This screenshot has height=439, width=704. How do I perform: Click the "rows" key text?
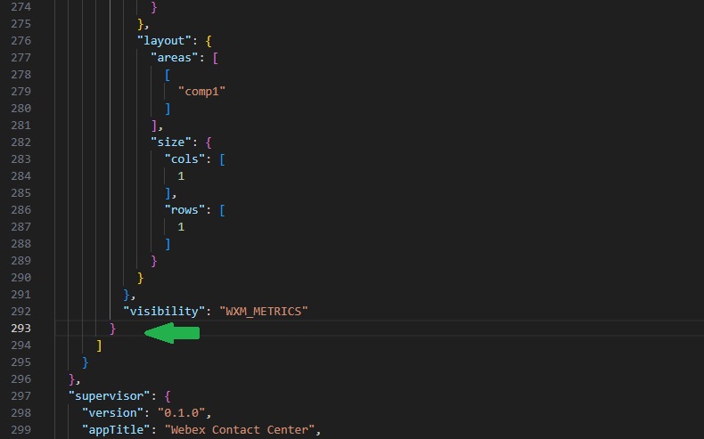tap(184, 210)
